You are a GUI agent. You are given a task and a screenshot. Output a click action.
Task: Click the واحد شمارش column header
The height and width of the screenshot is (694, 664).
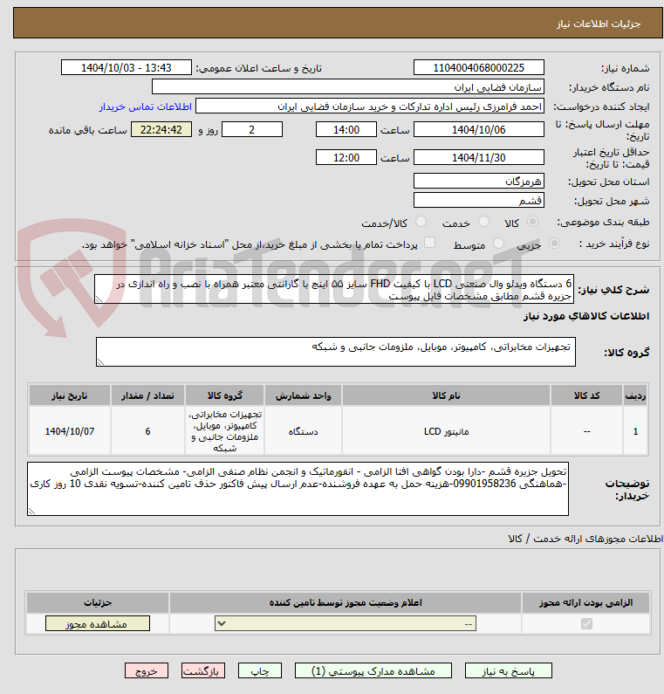click(x=303, y=395)
